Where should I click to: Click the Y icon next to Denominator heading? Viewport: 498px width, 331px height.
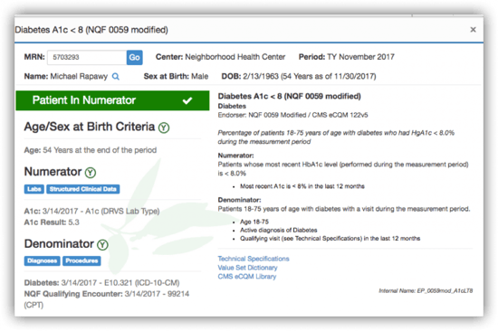102,245
